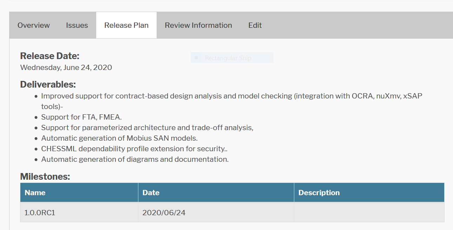
Task: Go to the Review Information tab
Action: point(198,25)
